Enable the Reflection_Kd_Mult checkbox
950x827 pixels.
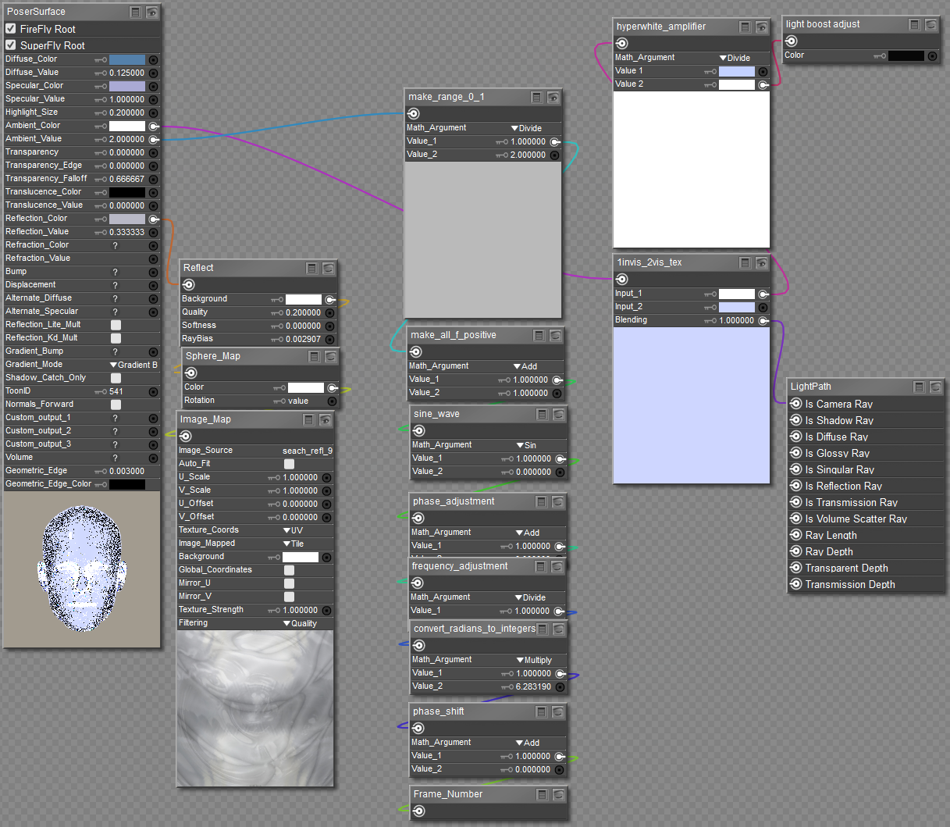click(116, 338)
